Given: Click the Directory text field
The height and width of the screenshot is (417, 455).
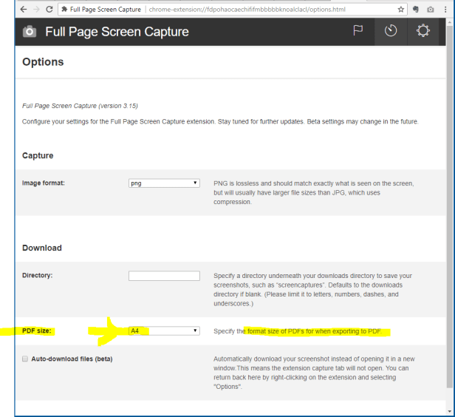Looking at the screenshot, I should tap(164, 276).
